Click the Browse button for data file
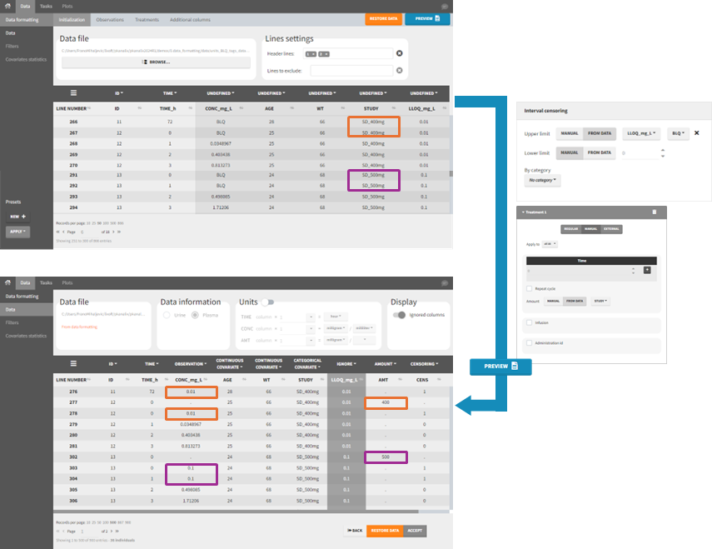Screen dimensions: 712x549 (156, 62)
